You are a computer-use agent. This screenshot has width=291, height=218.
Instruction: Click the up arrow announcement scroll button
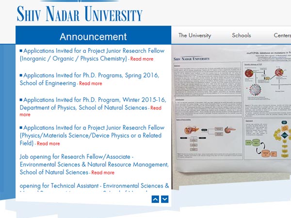[155, 199]
